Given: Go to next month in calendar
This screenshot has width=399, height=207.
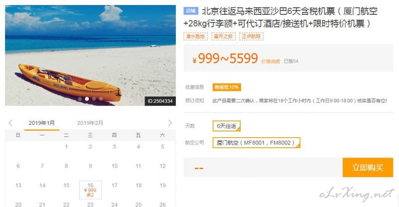Looking at the screenshot, I should (x=170, y=123).
